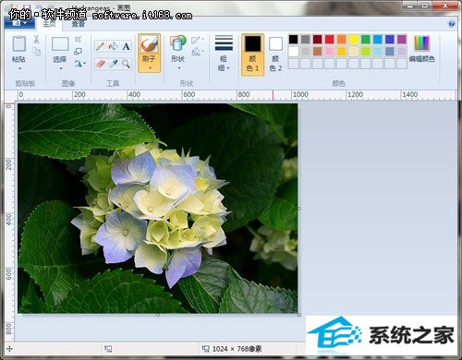Viewport: 462px width, 360px height.
Task: Pick the dark red palette color
Action: click(317, 39)
